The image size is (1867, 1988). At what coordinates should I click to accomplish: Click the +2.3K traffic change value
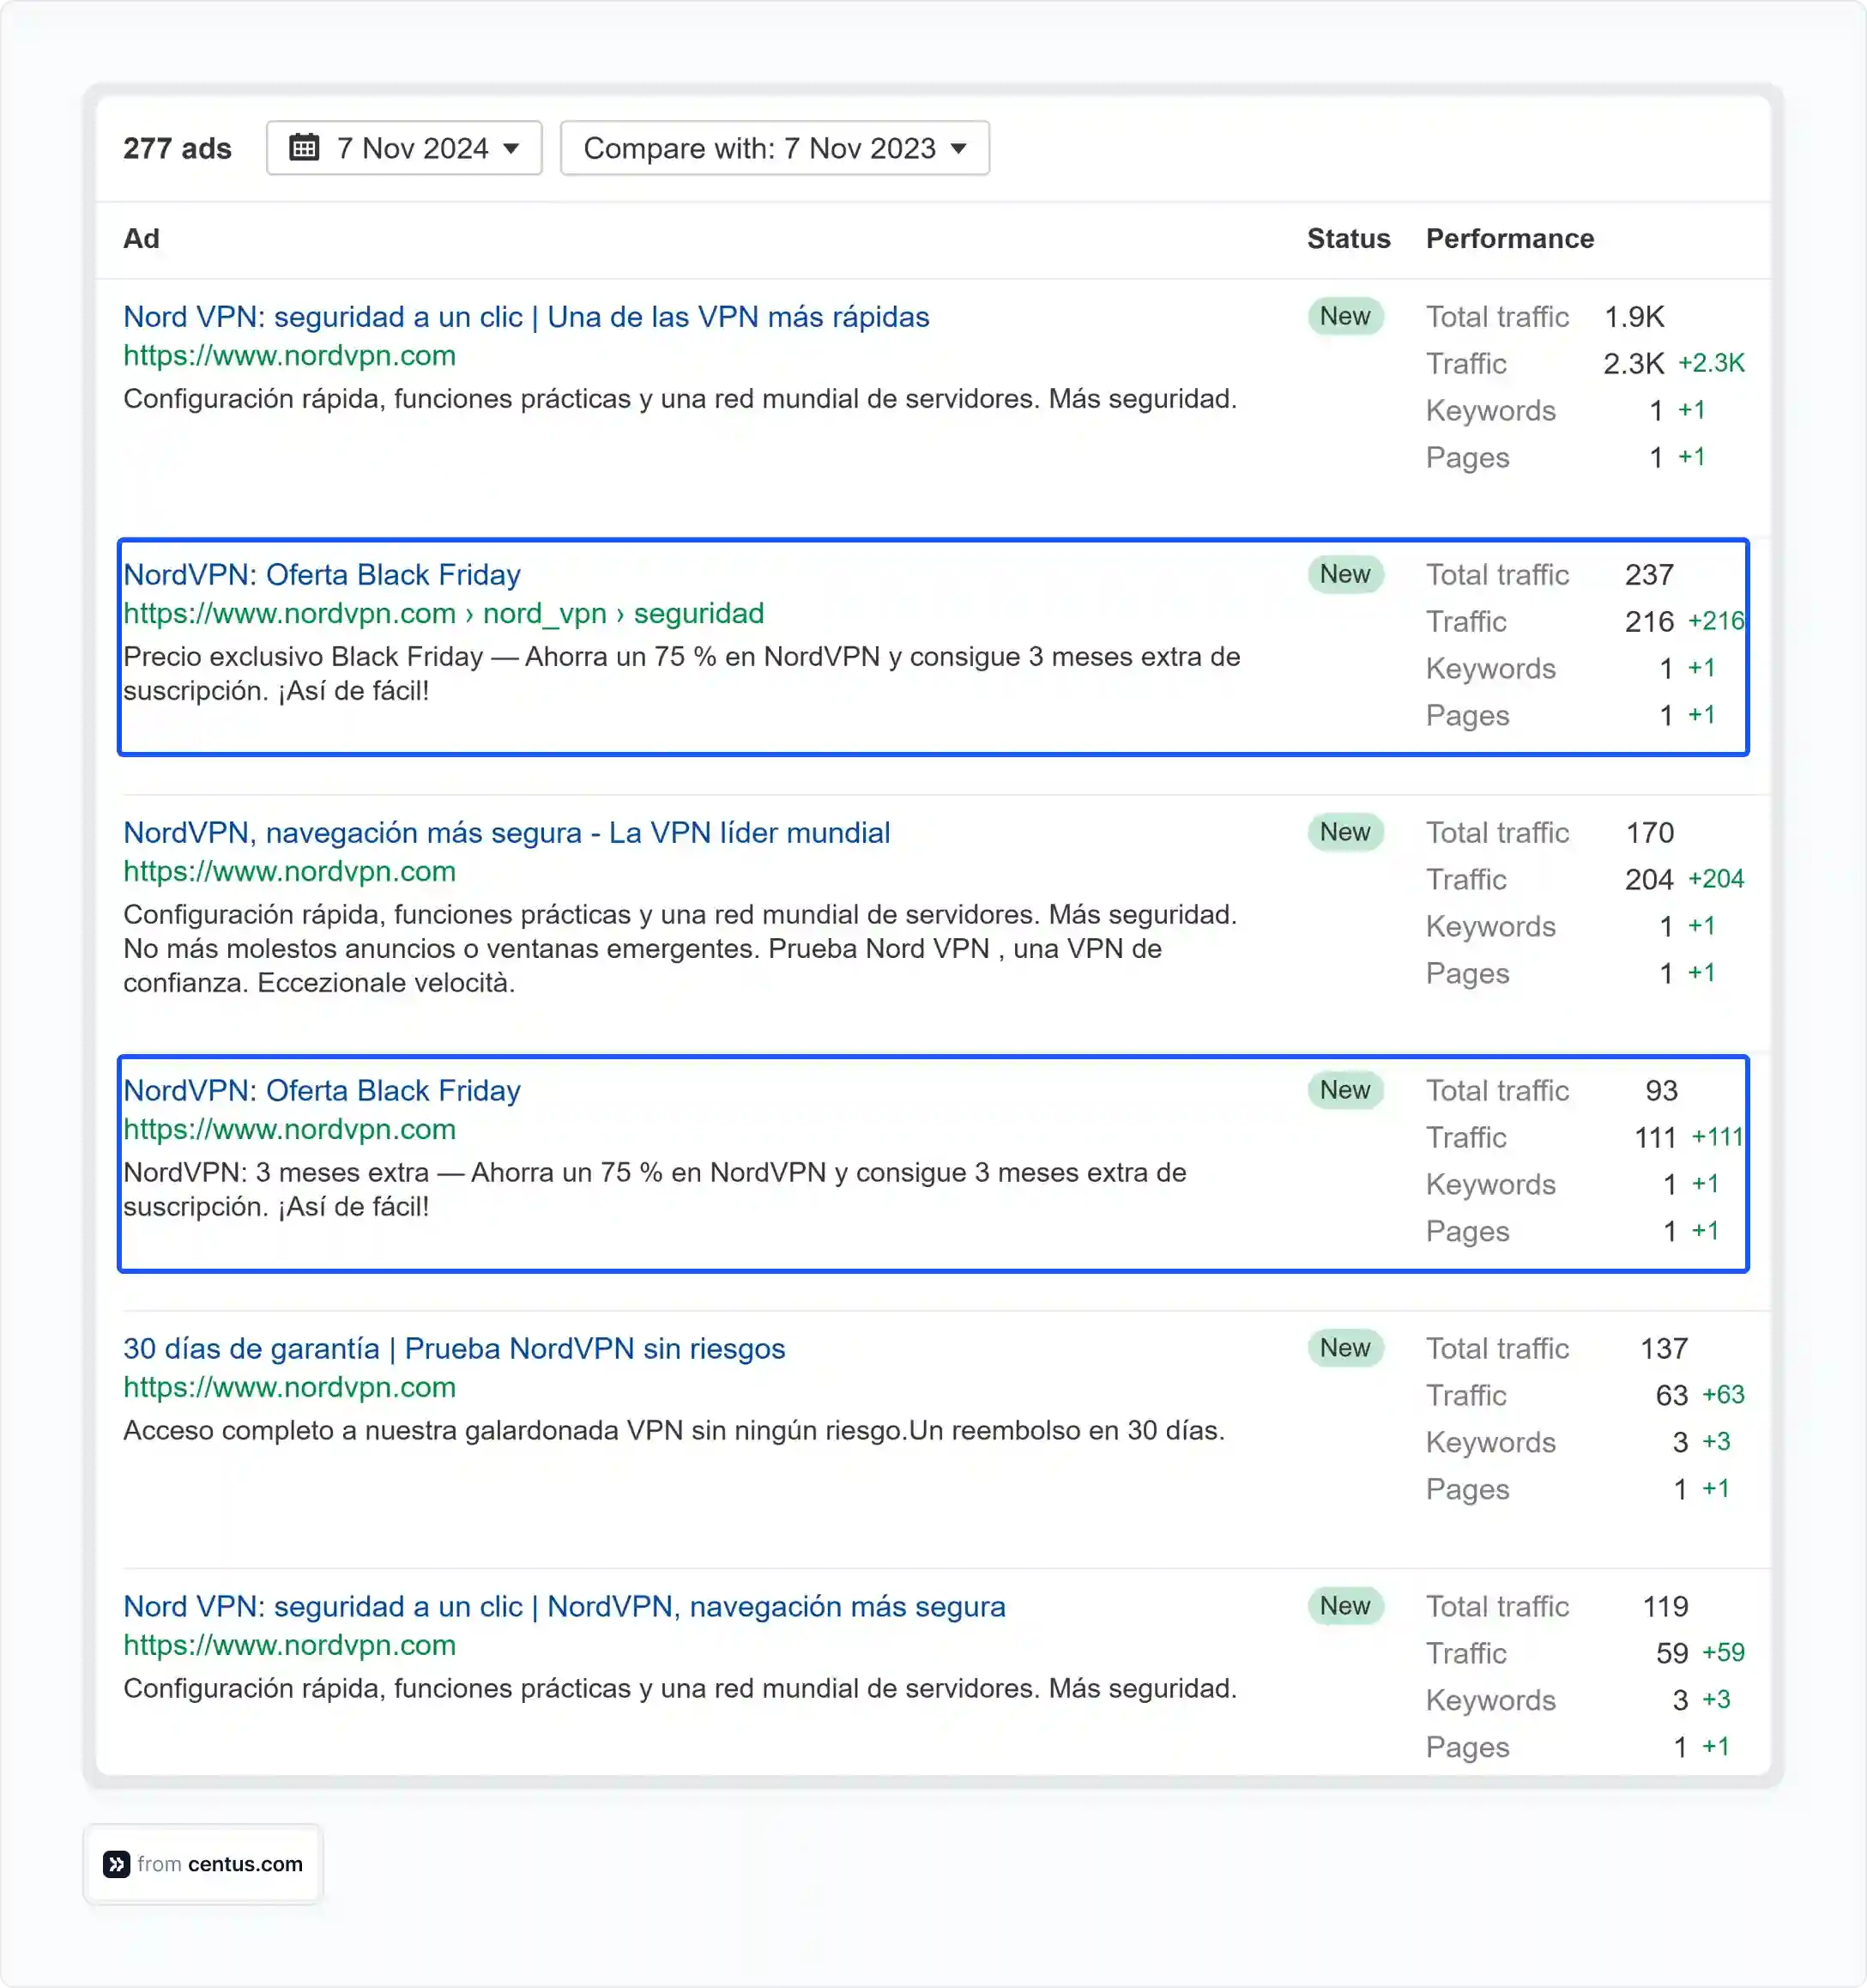tap(1710, 363)
